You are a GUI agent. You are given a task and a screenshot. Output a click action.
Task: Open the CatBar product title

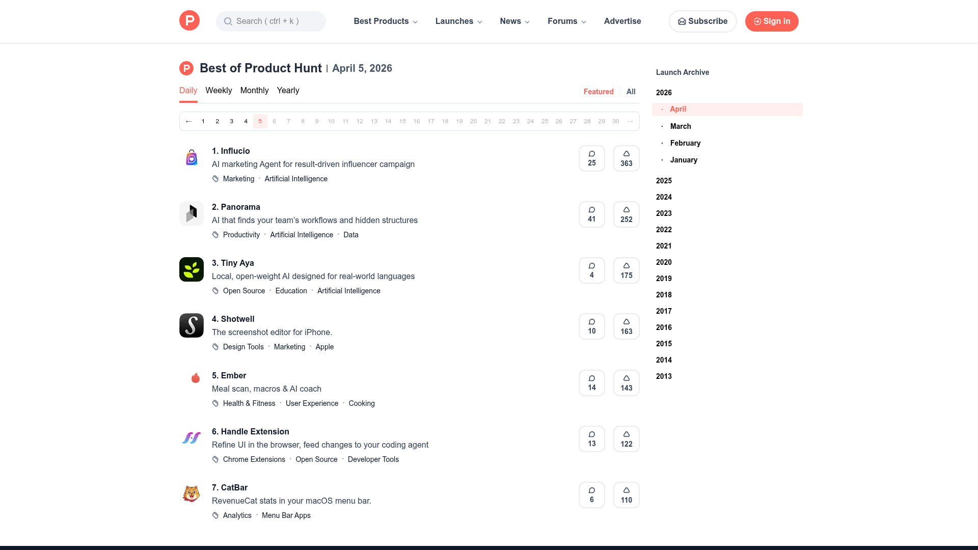coord(230,488)
